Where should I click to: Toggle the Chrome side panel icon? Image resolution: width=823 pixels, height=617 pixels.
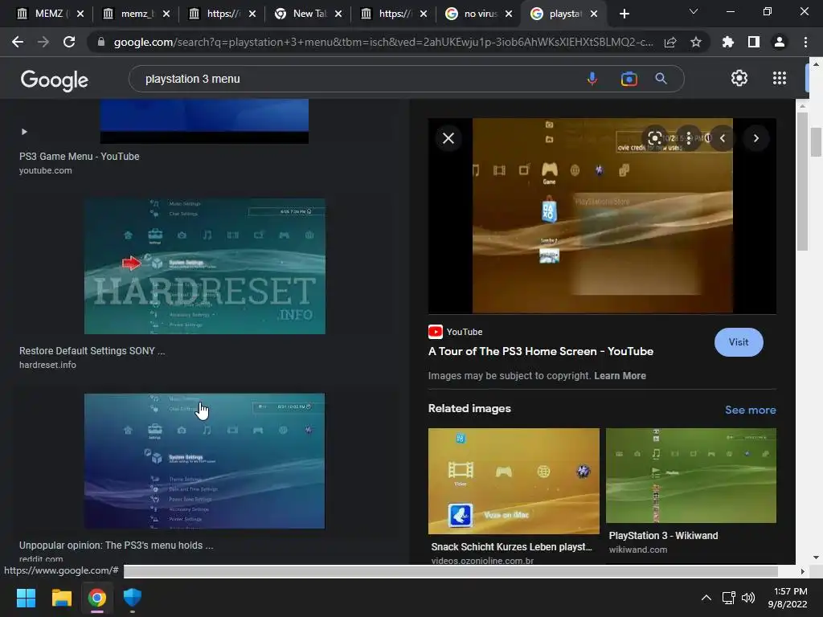click(x=754, y=42)
